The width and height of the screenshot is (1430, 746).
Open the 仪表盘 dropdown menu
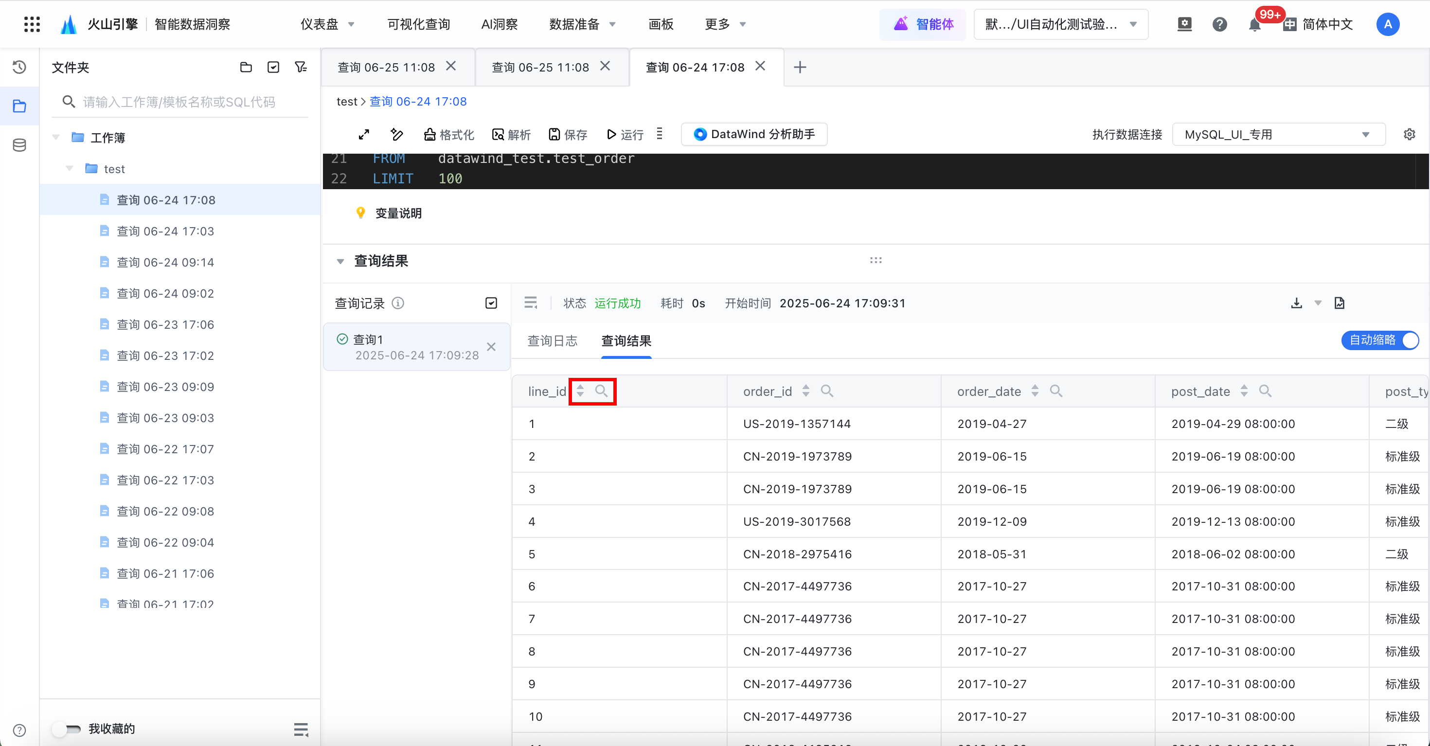click(x=327, y=24)
